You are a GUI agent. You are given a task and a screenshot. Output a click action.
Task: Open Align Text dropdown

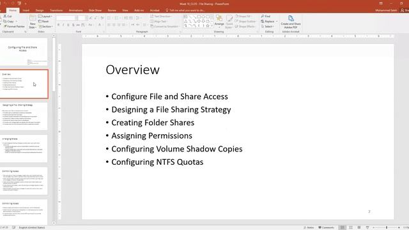point(159,21)
